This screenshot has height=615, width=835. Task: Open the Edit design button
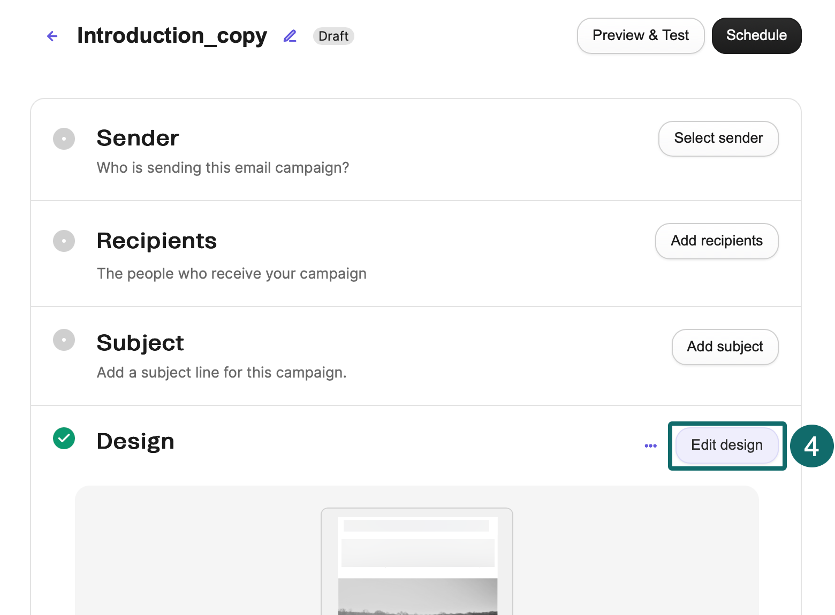pos(726,445)
